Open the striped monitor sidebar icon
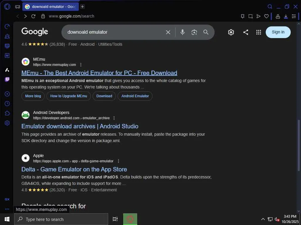 pyautogui.click(x=7, y=46)
